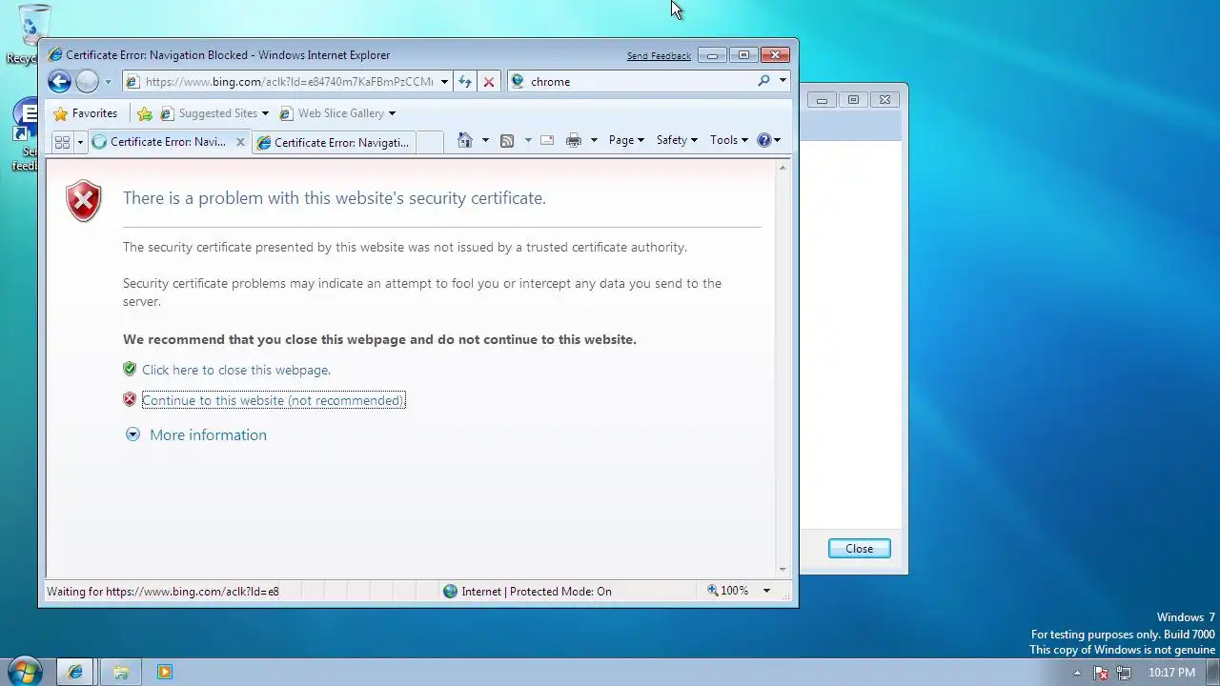The width and height of the screenshot is (1220, 686).
Task: Click the RSS Feeds icon
Action: (x=507, y=140)
